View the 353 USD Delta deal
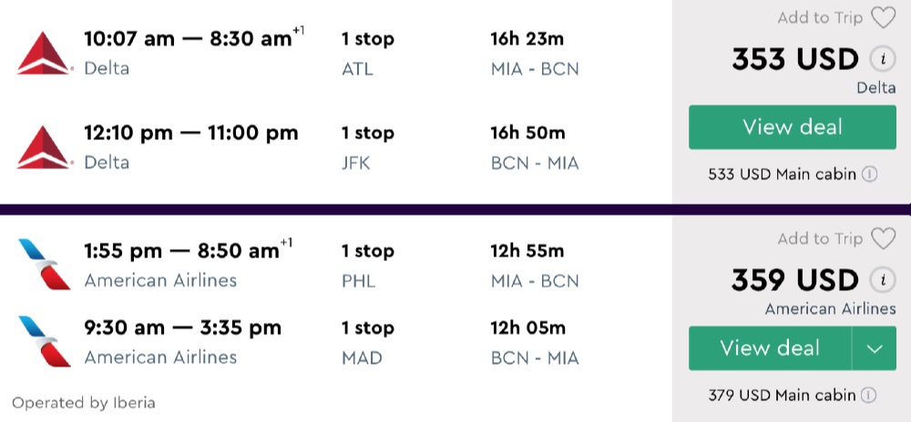The height and width of the screenshot is (422, 911). [792, 127]
